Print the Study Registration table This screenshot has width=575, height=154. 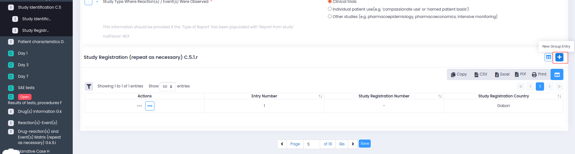coord(539,74)
